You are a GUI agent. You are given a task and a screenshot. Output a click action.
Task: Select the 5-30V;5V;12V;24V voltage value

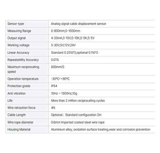[x=63, y=45]
